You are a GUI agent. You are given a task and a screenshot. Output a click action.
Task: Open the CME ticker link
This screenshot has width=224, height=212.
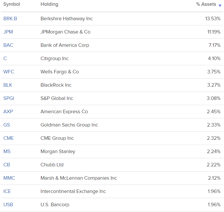click(9, 138)
